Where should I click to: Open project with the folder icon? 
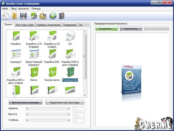(14, 16)
